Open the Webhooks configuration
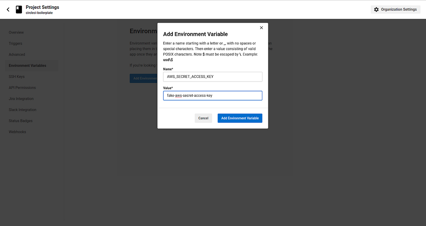Viewport: 426px width, 226px height. (17, 131)
